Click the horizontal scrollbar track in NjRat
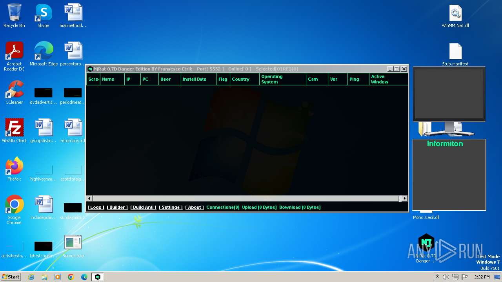502x282 pixels. 247,199
